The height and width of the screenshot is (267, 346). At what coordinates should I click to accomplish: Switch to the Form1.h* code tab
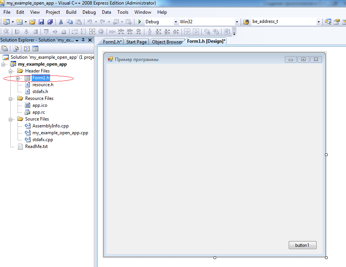[112, 42]
